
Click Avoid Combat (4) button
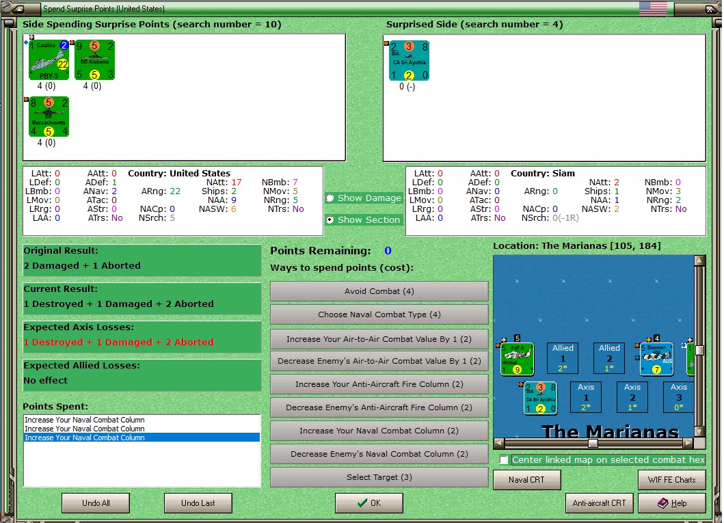pos(379,291)
